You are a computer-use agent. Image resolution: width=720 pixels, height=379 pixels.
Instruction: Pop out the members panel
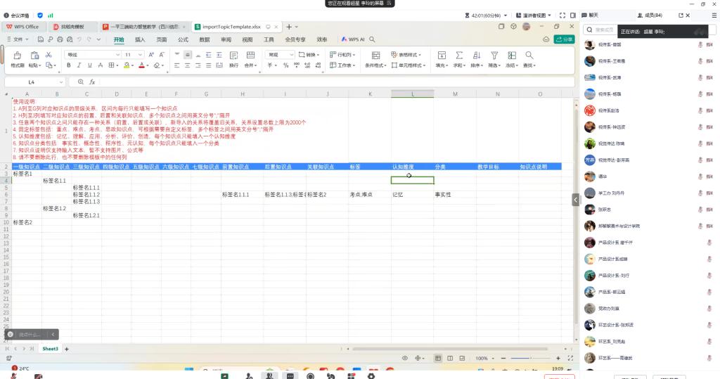pos(681,15)
